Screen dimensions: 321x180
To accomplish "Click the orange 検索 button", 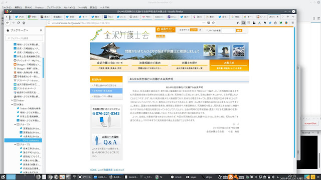I will (239, 30).
